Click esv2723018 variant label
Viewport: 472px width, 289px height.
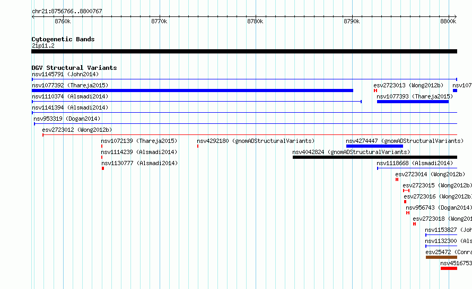[x=442, y=219]
